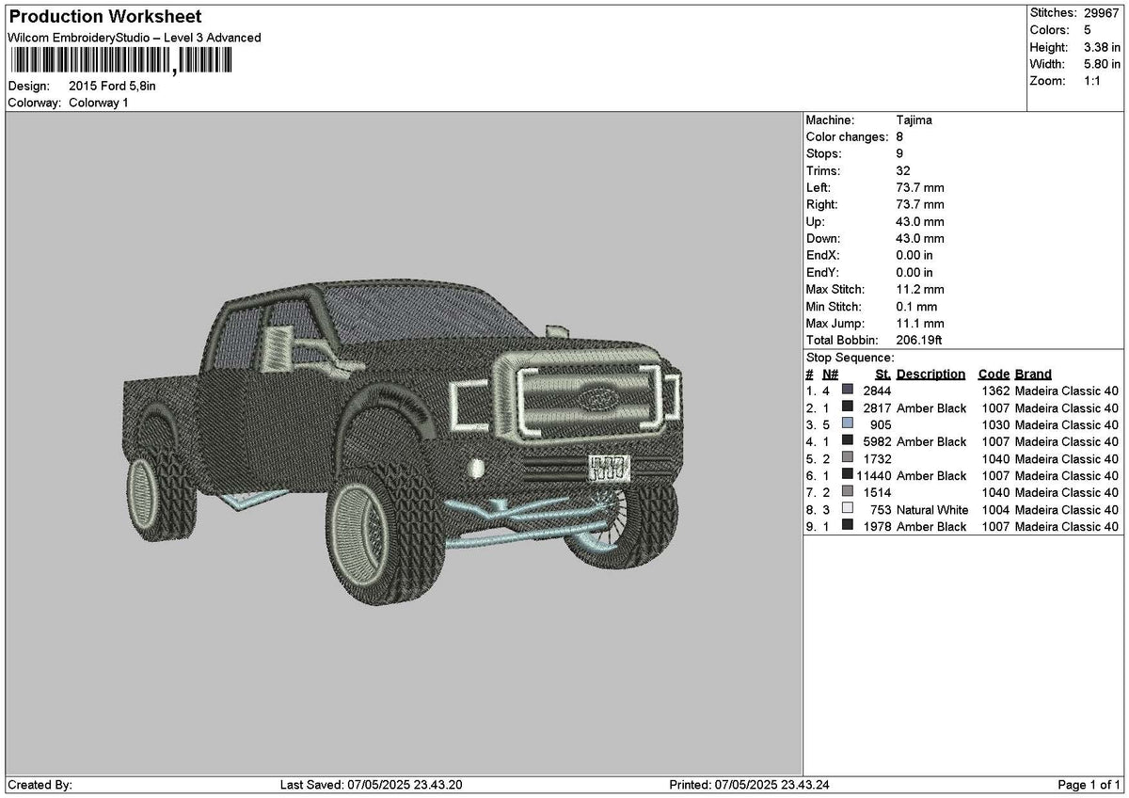Click the Up value '43.0 mm'
1129x798 pixels.
[x=920, y=222]
